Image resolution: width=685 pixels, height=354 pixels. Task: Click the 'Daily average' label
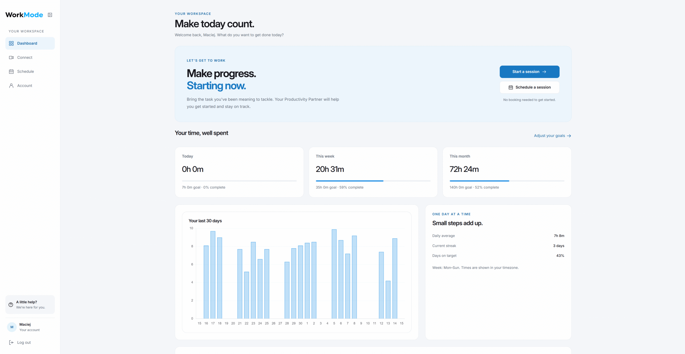[x=443, y=236]
